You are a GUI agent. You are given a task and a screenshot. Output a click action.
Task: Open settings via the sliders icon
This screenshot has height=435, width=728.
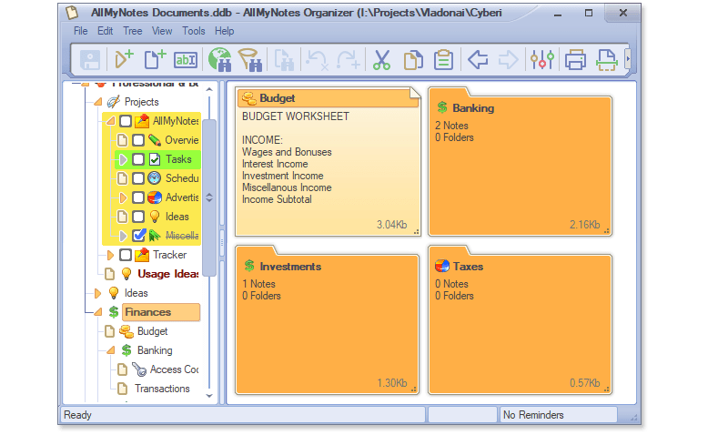tap(542, 60)
